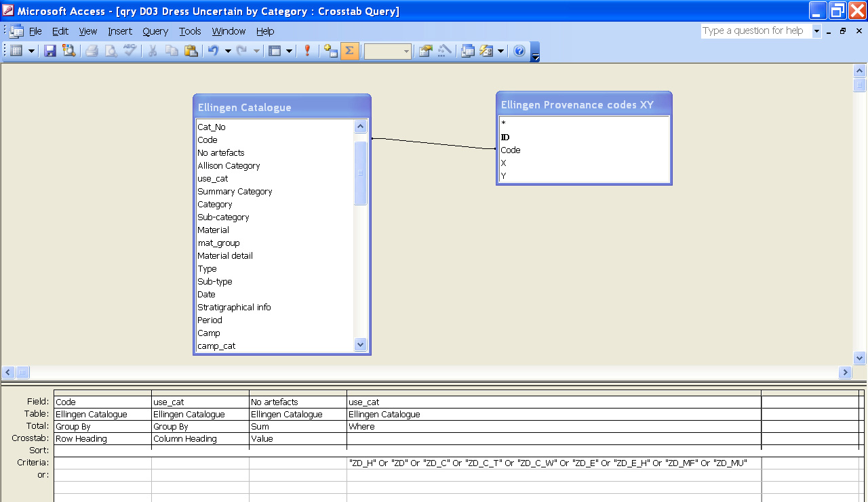Select No artefacts field in Ellingen Catalogue list
The height and width of the screenshot is (502, 868).
coord(221,152)
